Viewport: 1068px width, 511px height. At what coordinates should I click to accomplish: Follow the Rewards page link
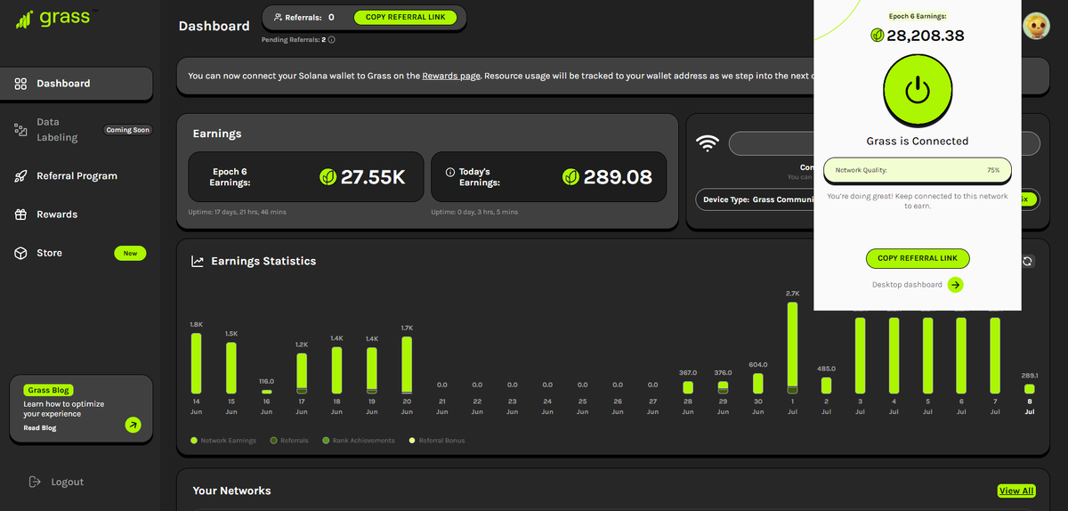(451, 77)
